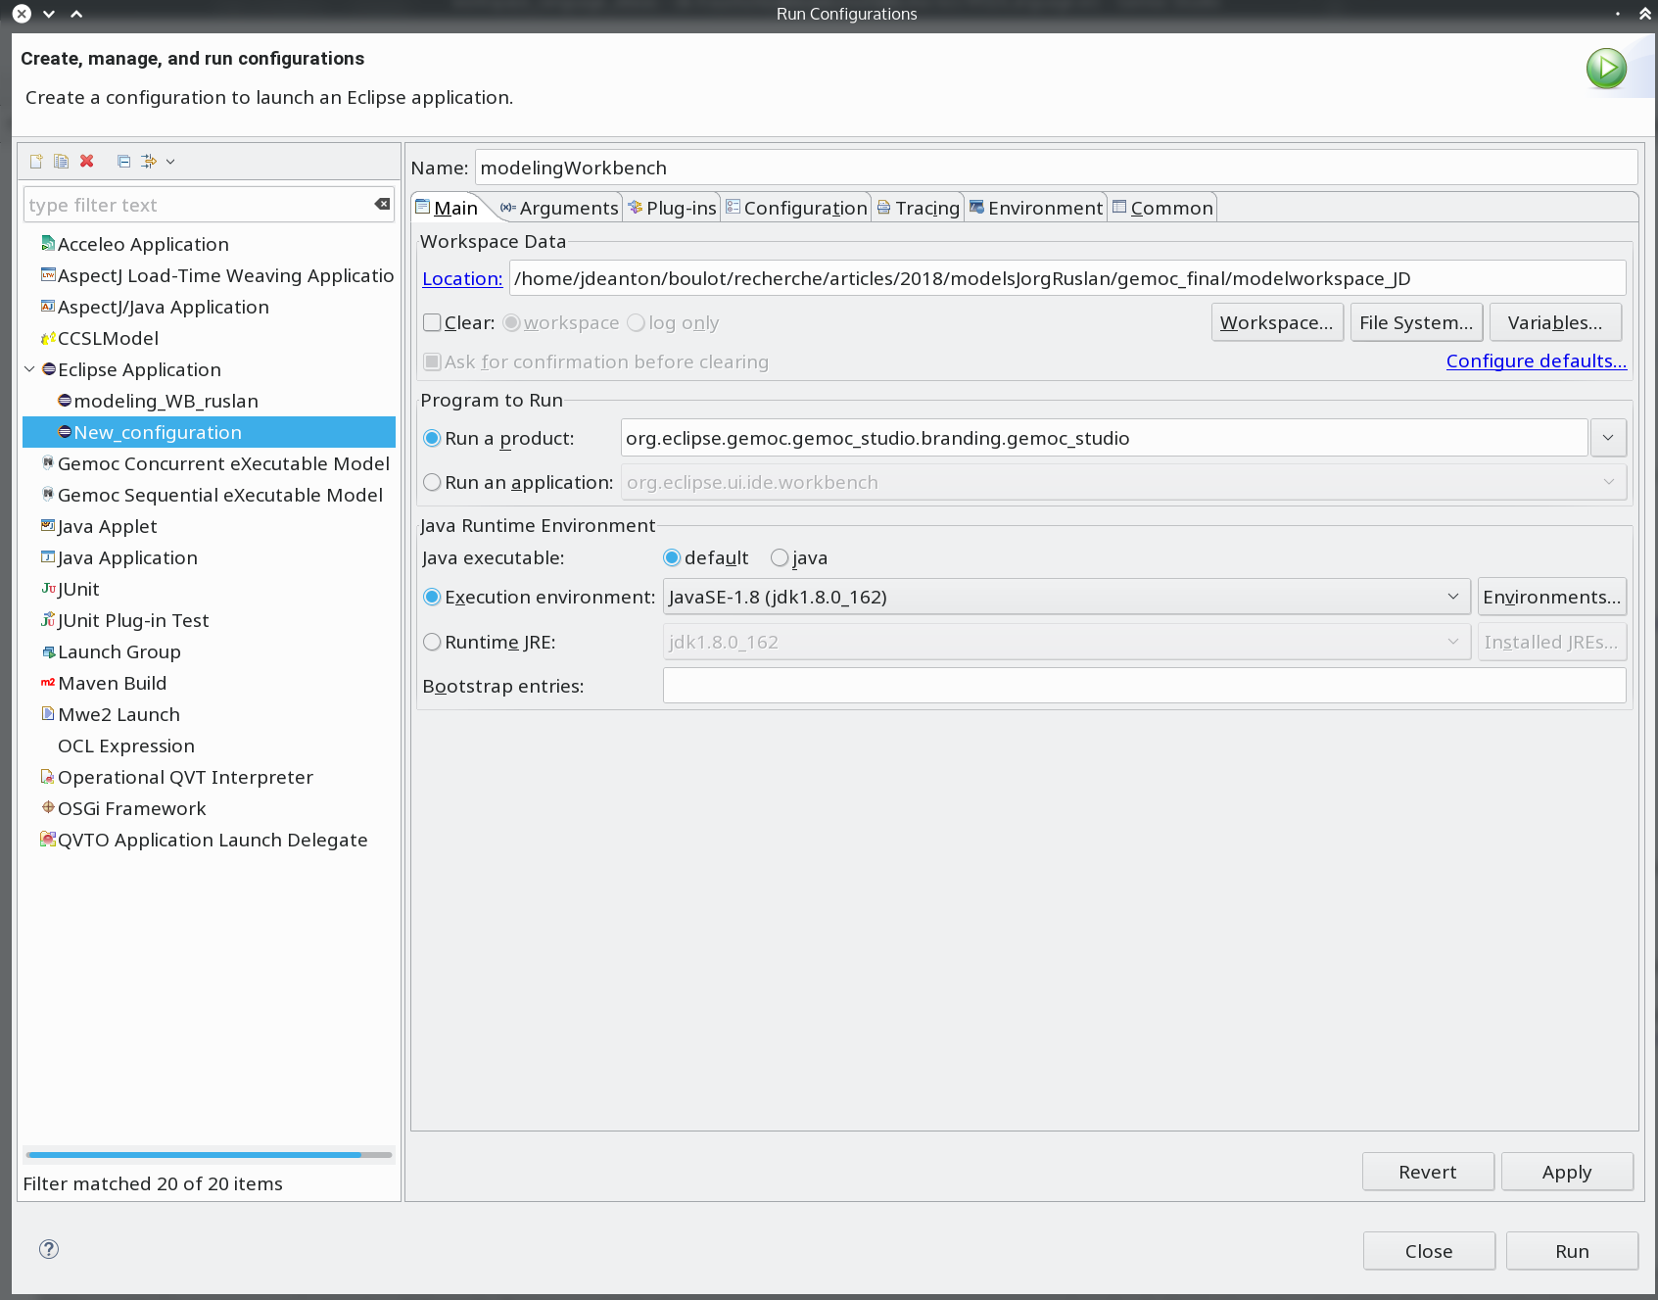Choose default Java executable radio
Image resolution: width=1658 pixels, height=1300 pixels.
coord(672,557)
